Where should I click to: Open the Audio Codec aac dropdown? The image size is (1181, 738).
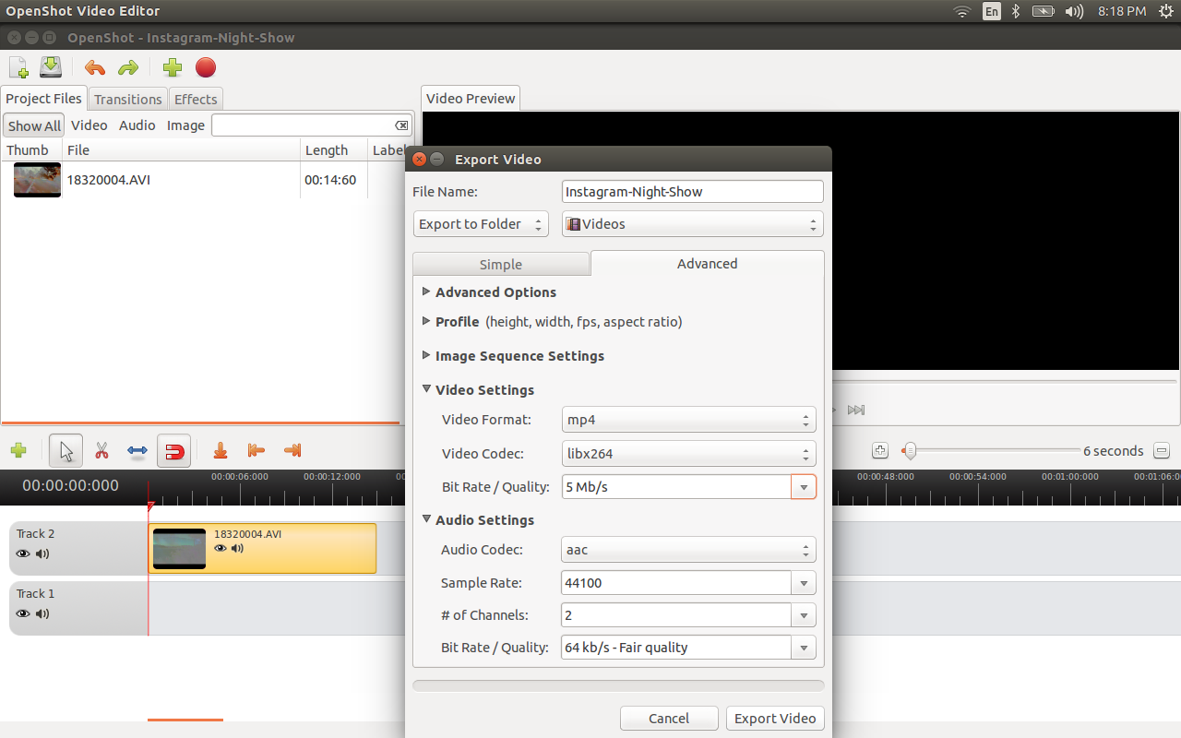point(689,550)
